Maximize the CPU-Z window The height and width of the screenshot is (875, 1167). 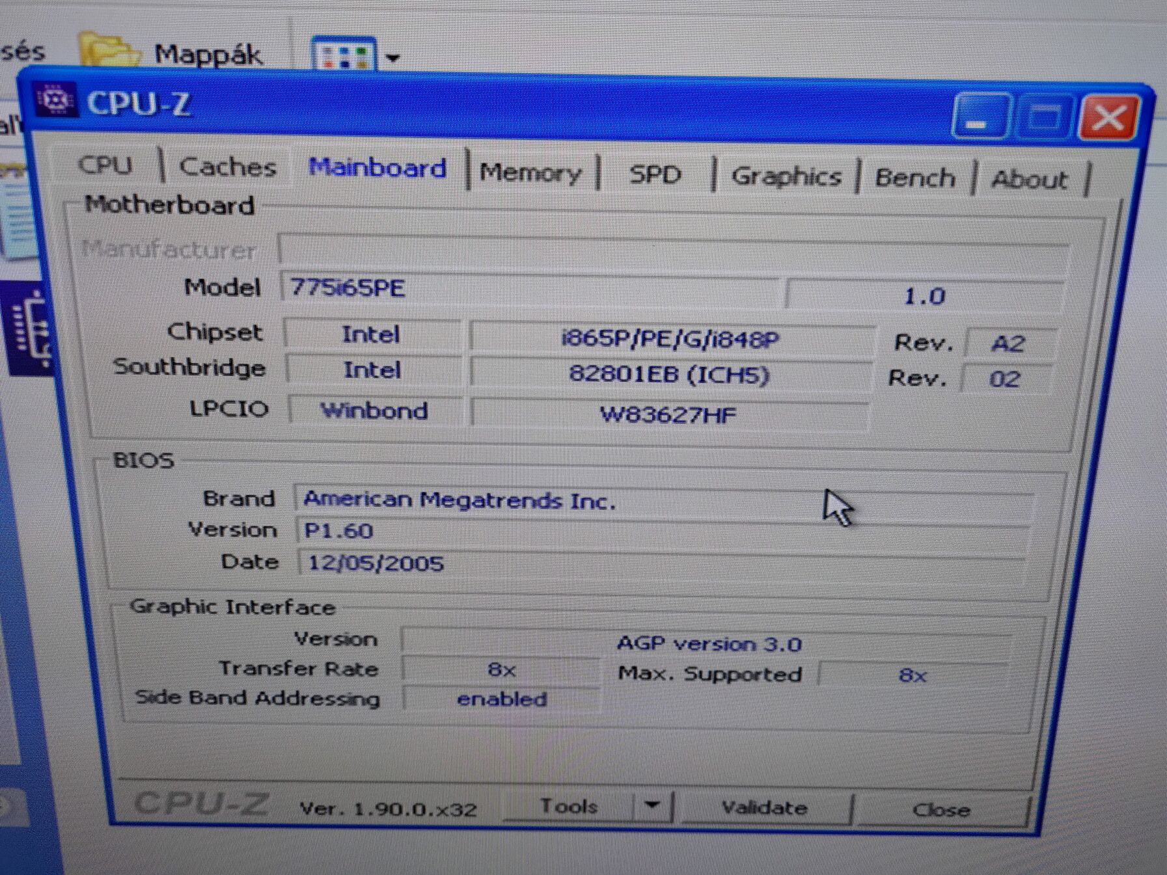(1045, 117)
